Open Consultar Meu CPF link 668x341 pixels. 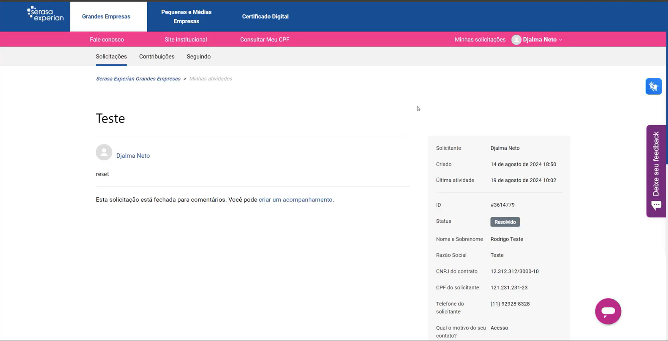click(x=265, y=40)
